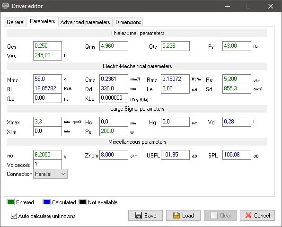This screenshot has height=227, width=282.
Task: Click the Large-Signal parameters heading
Action: (137, 109)
